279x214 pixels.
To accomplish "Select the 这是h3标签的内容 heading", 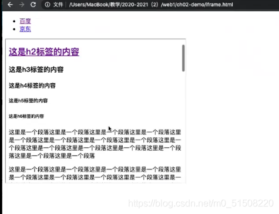I will click(36, 70).
